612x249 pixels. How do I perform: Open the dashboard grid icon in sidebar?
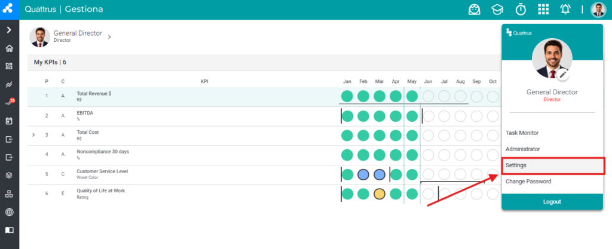10,66
